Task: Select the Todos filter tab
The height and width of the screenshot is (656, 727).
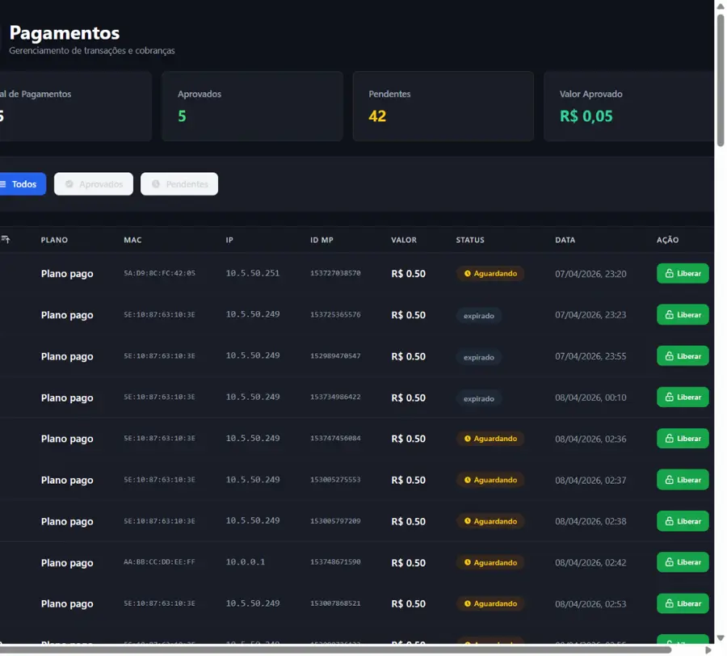Action: pos(23,184)
